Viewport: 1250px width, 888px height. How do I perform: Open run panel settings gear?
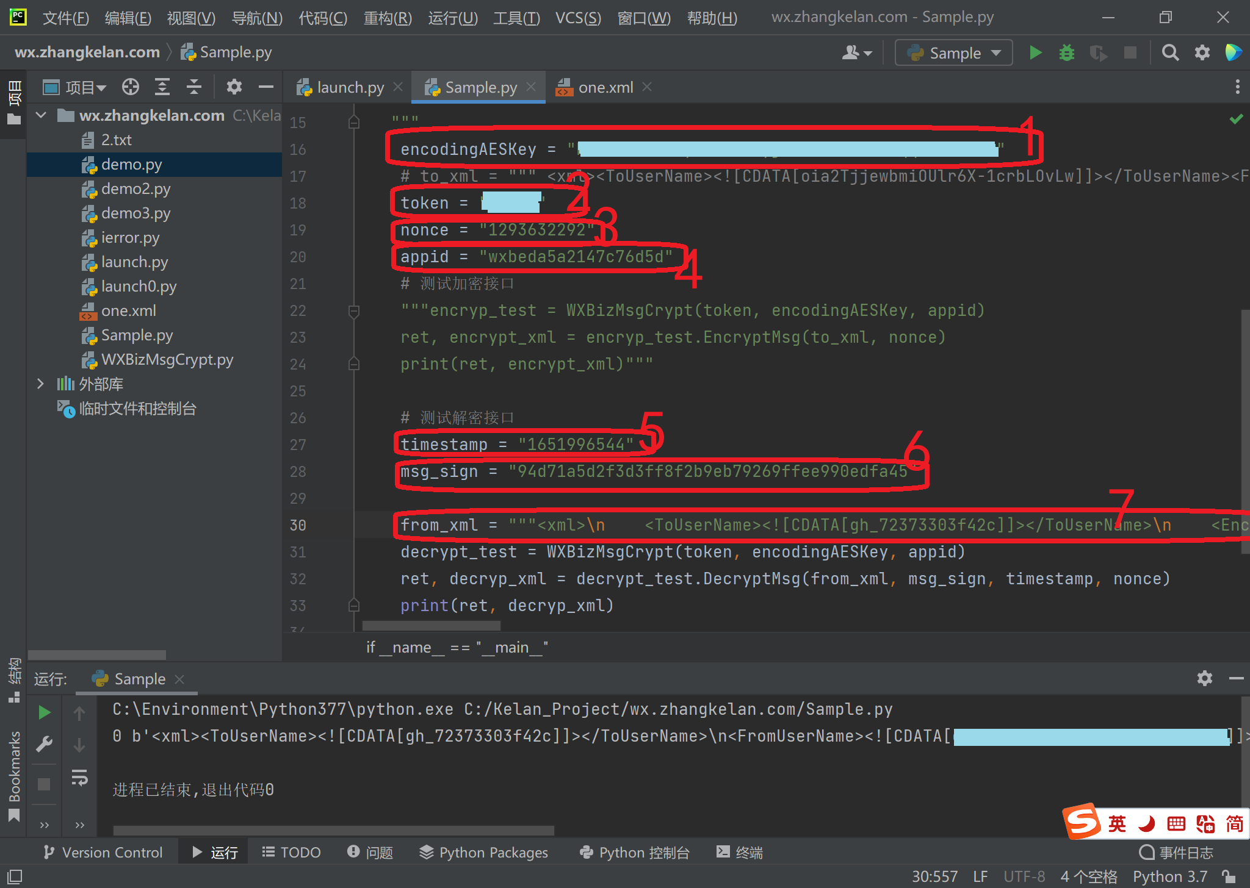[1204, 678]
